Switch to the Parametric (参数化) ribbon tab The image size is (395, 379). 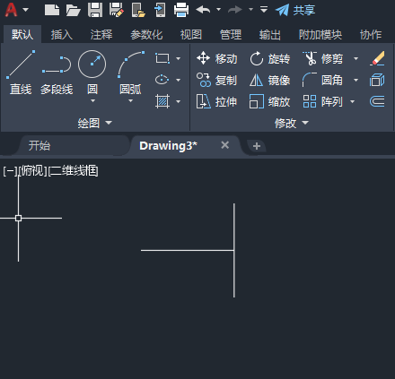[146, 35]
